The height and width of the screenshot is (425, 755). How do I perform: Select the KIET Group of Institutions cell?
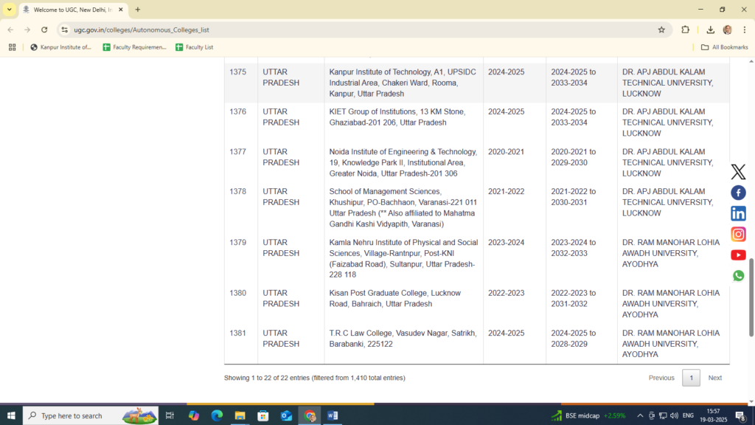click(403, 122)
